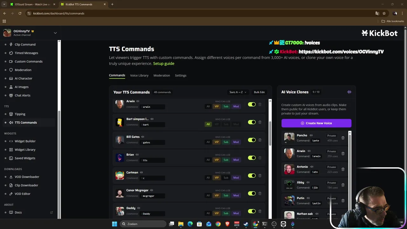The width and height of the screenshot is (407, 229).
Task: Switch to the Moderation tab
Action: pyautogui.click(x=162, y=75)
